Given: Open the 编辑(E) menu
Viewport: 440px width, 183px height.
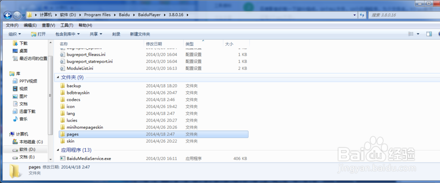Looking at the screenshot, I should [x=30, y=25].
